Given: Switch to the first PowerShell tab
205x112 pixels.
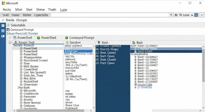Looking at the screenshot, I should (23, 38).
